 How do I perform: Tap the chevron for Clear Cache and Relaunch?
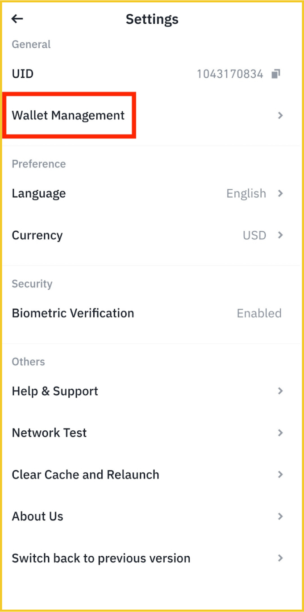point(281,475)
